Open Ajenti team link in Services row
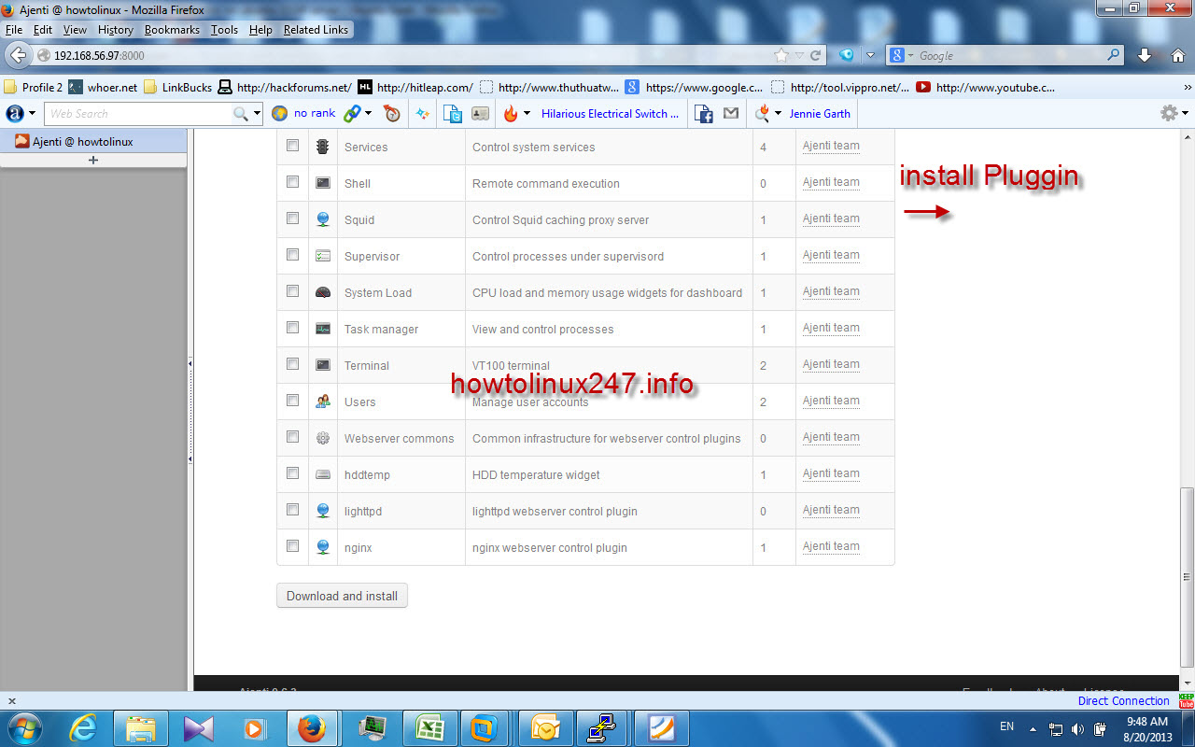The width and height of the screenshot is (1195, 747). pos(831,146)
